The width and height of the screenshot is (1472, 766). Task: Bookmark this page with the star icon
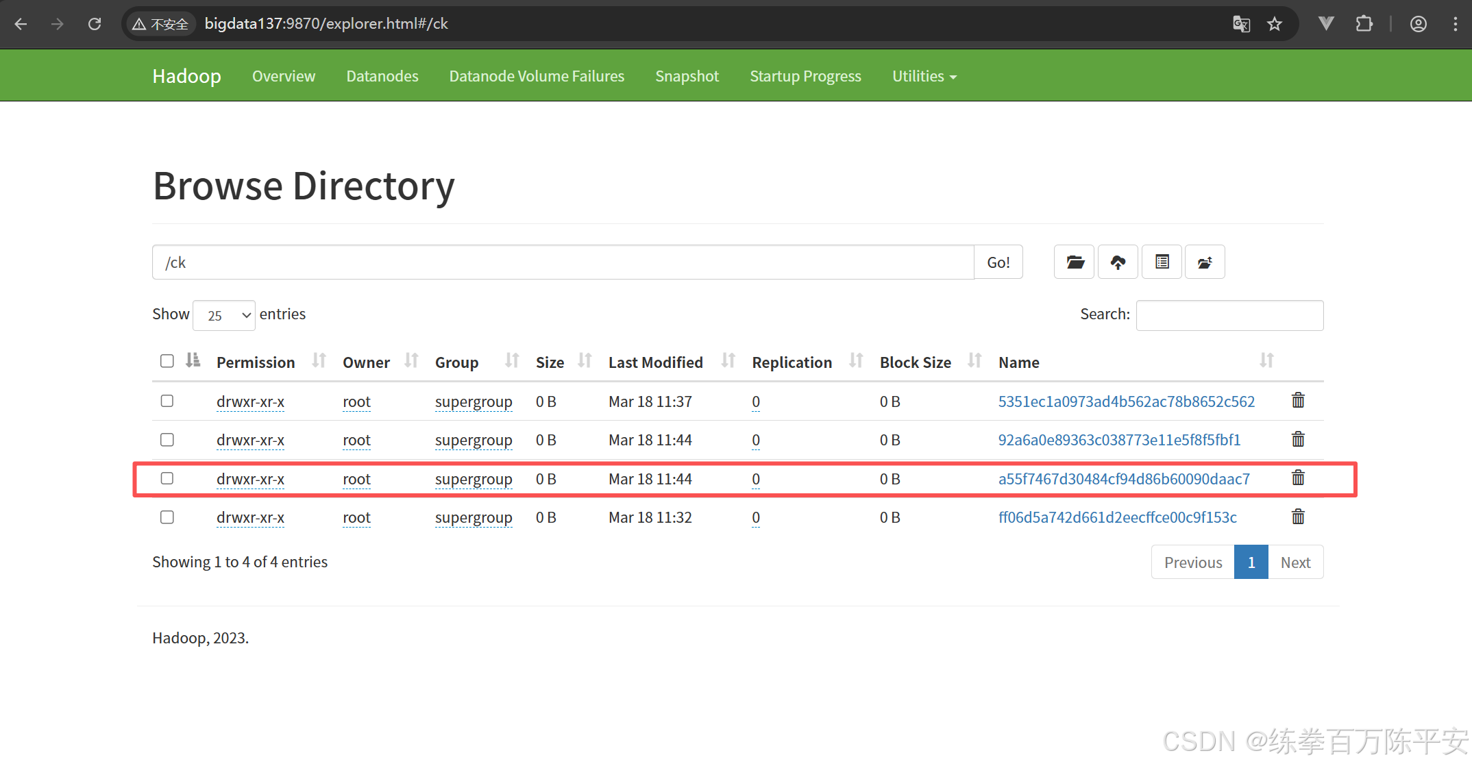point(1275,25)
